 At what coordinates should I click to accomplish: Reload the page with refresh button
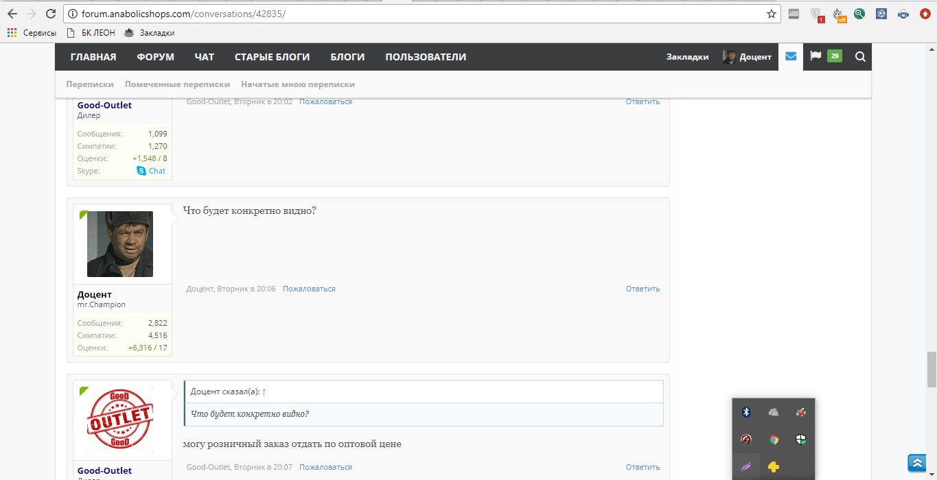50,14
